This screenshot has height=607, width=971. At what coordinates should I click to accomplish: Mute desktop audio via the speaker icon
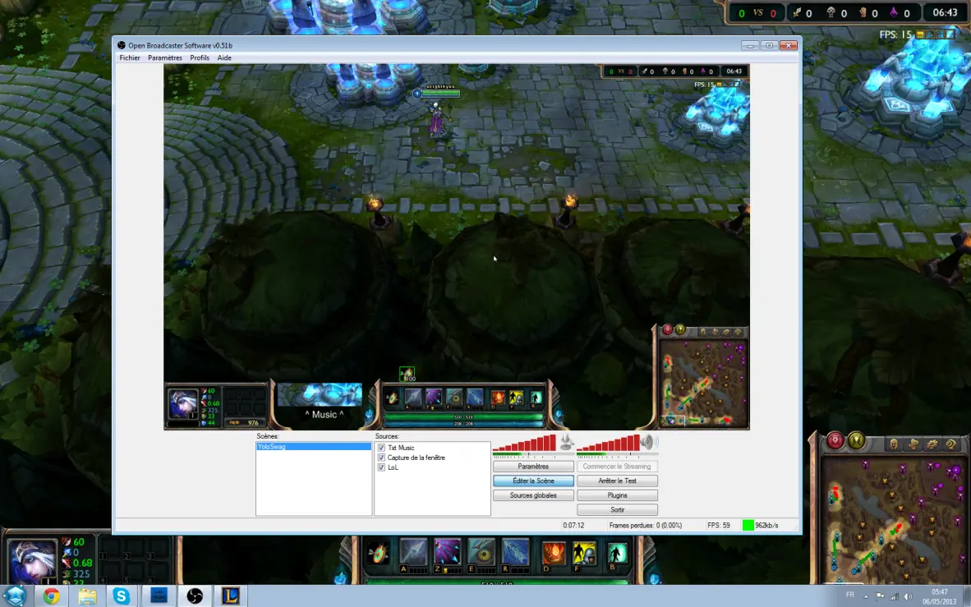point(648,442)
